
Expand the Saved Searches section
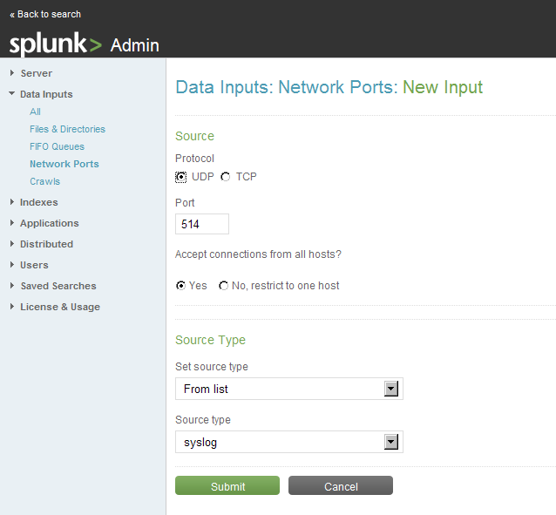coord(12,286)
